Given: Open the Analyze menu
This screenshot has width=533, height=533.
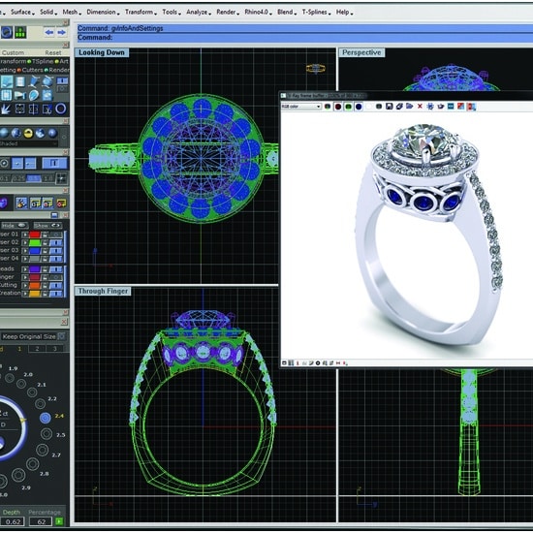Looking at the screenshot, I should click(x=199, y=13).
